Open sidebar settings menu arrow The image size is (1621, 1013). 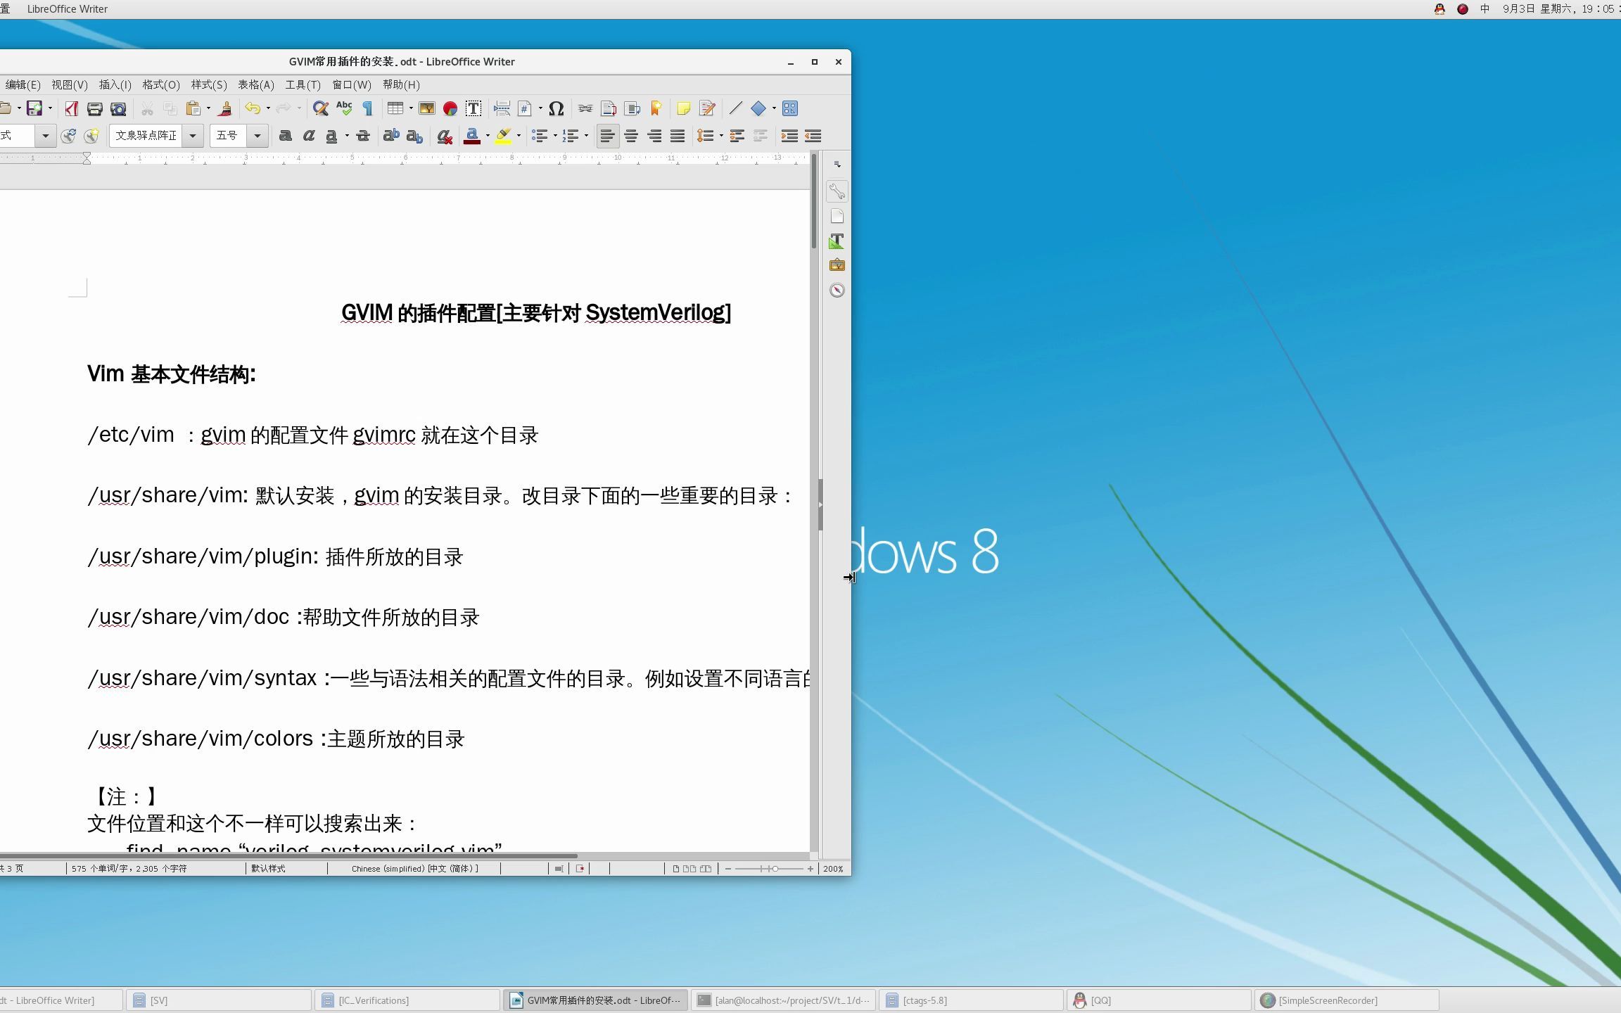point(837,164)
